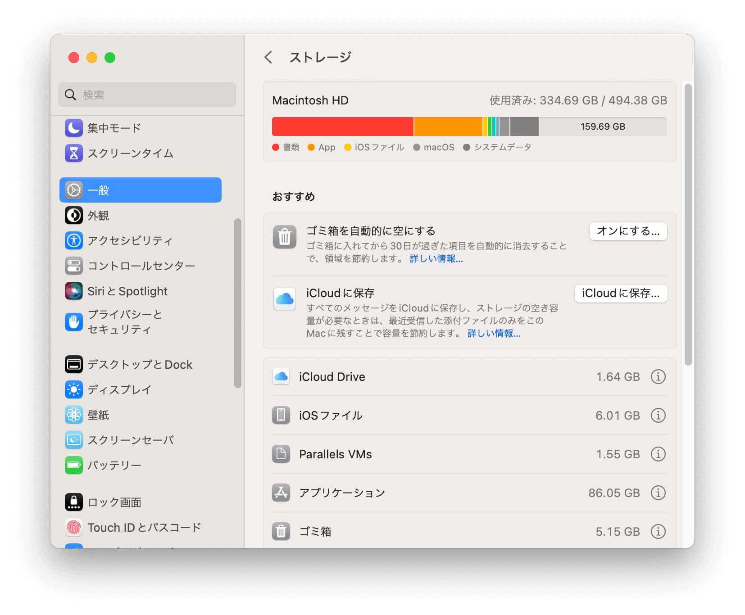Click the iCloud icon beside iCloudに保存
745x615 pixels.
click(x=285, y=299)
